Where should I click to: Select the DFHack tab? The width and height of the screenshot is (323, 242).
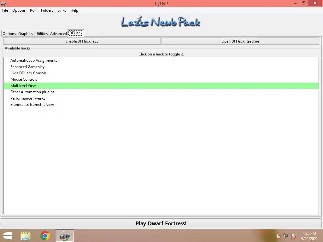(76, 33)
